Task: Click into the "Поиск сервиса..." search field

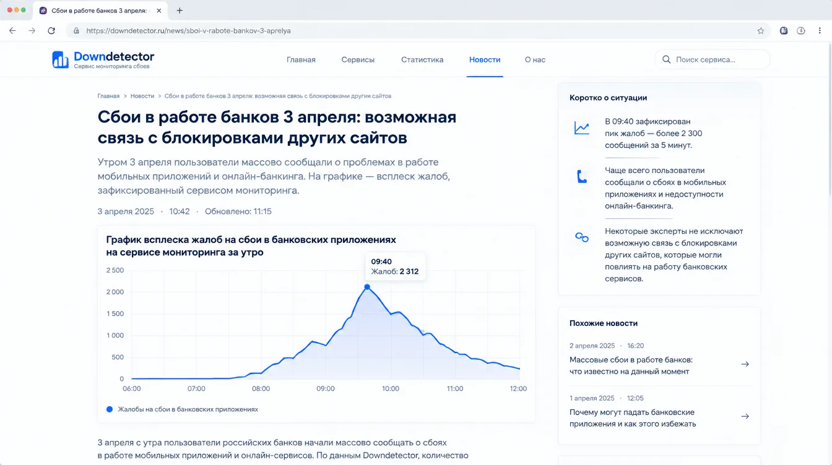Action: pos(713,60)
